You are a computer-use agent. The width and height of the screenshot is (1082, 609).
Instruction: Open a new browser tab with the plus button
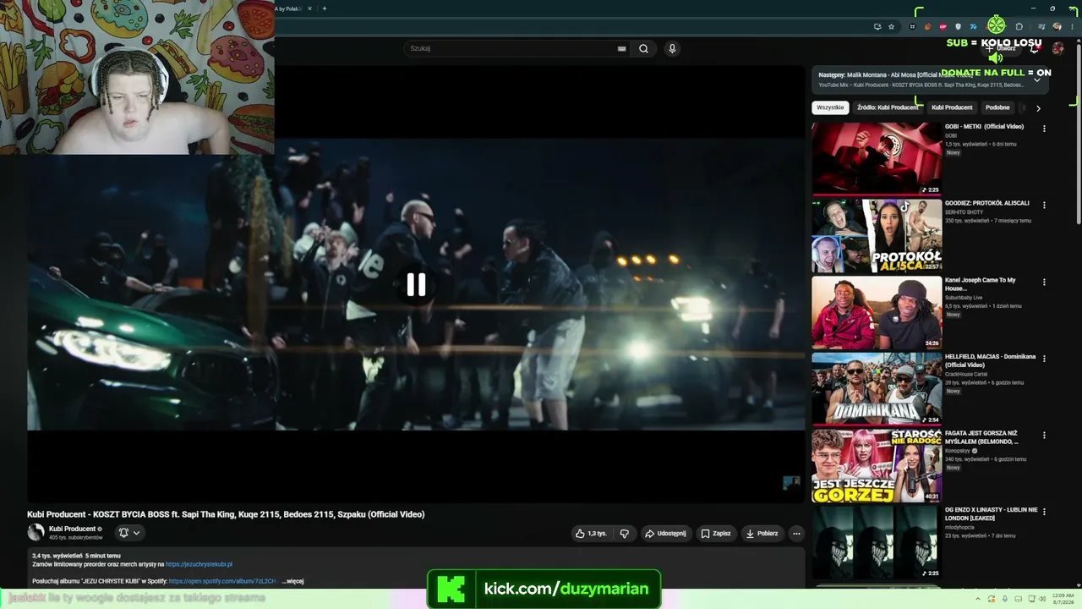click(324, 8)
